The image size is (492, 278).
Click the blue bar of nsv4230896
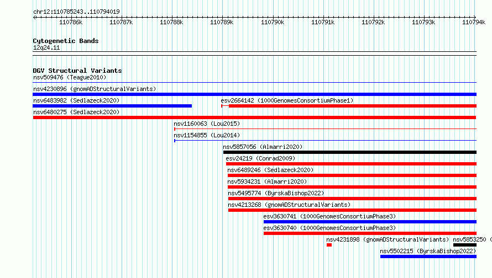coord(254,94)
